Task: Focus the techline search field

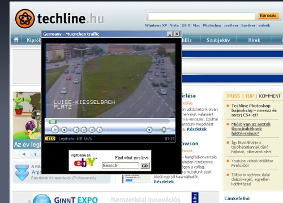Action: click(202, 16)
